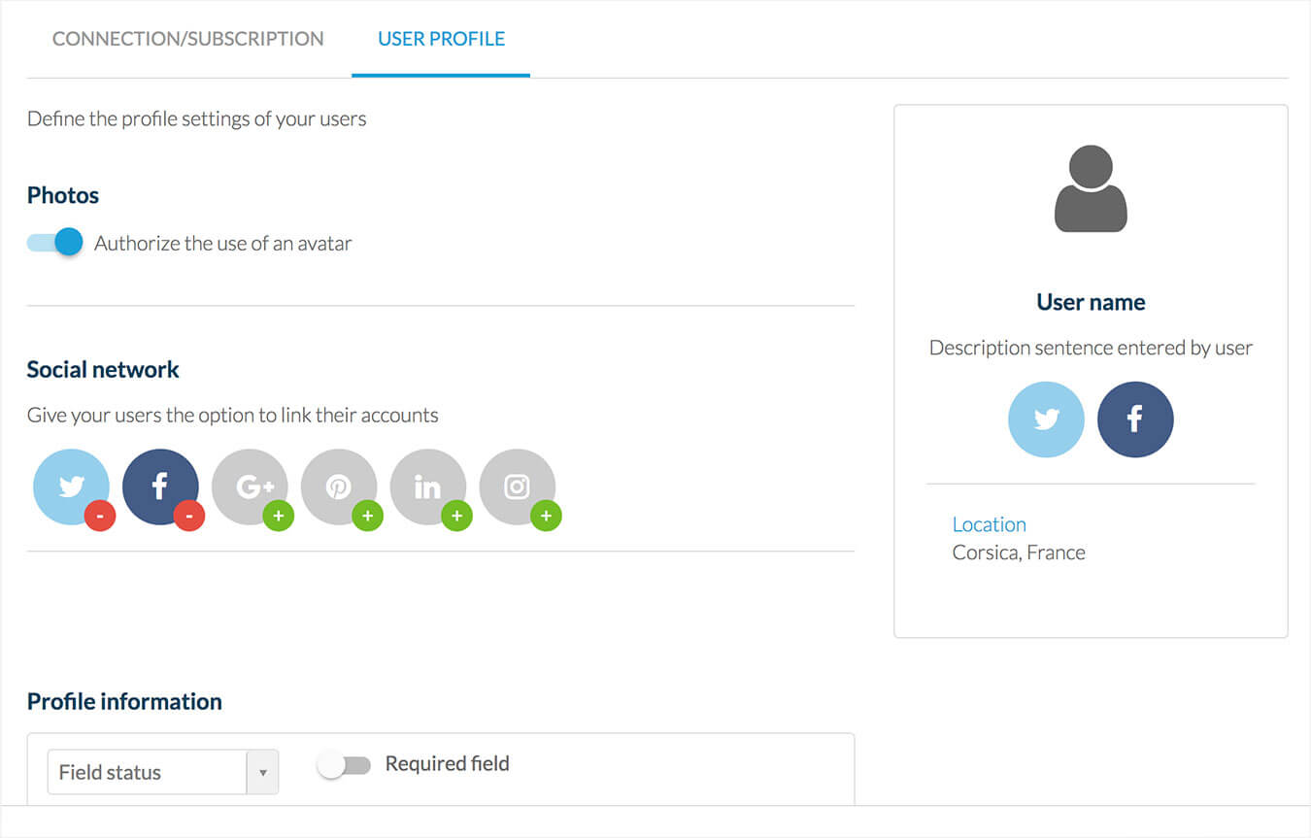
Task: Remove Twitter using its red minus badge
Action: point(100,516)
